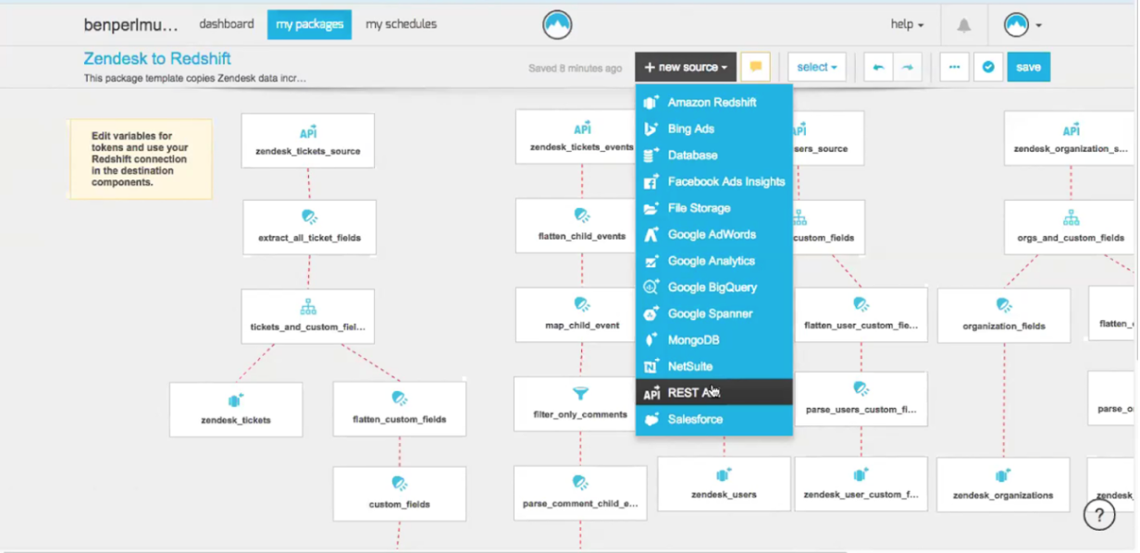Click the Amazon Redshift icon in menu
The image size is (1140, 553).
651,103
